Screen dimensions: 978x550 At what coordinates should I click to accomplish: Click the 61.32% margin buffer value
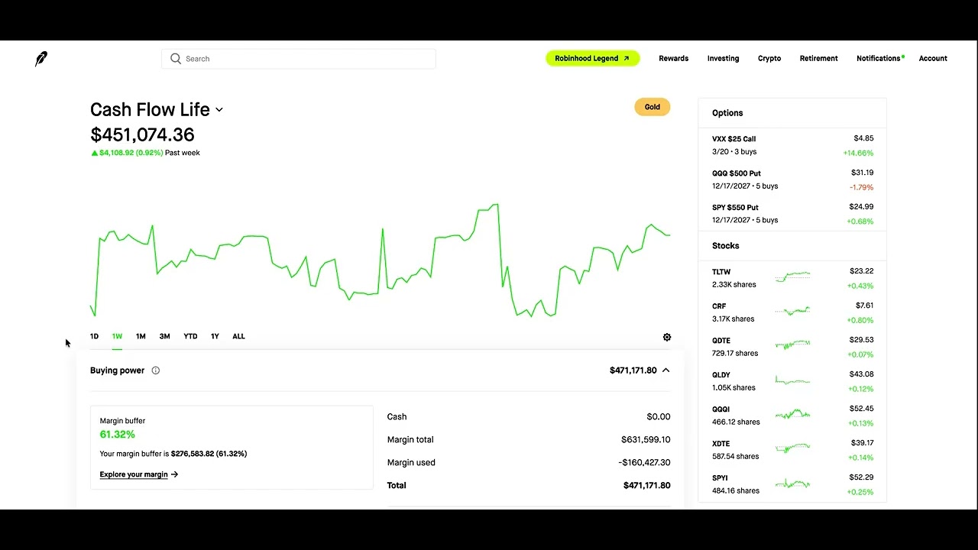click(117, 435)
